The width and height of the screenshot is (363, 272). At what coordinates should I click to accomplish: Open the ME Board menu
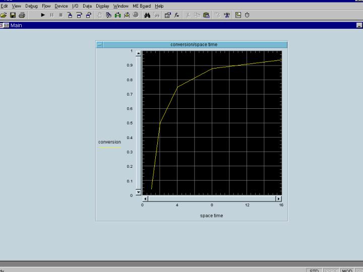click(x=142, y=6)
